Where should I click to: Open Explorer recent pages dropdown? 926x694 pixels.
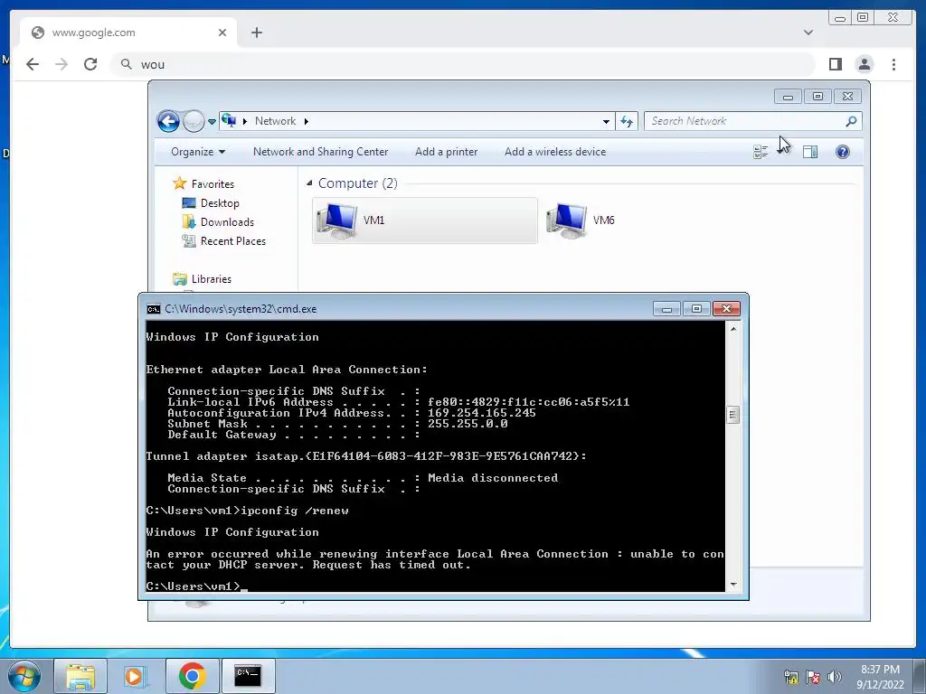(212, 122)
